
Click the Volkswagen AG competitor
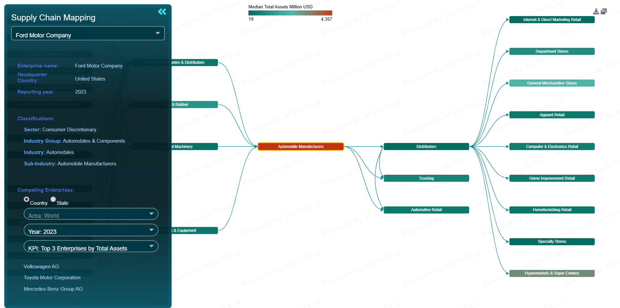(x=41, y=267)
